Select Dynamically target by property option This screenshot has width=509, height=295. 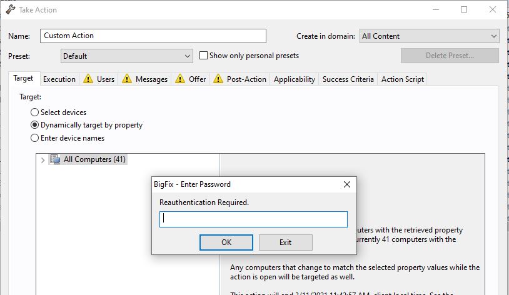34,125
